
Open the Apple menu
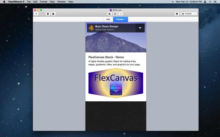4,2
